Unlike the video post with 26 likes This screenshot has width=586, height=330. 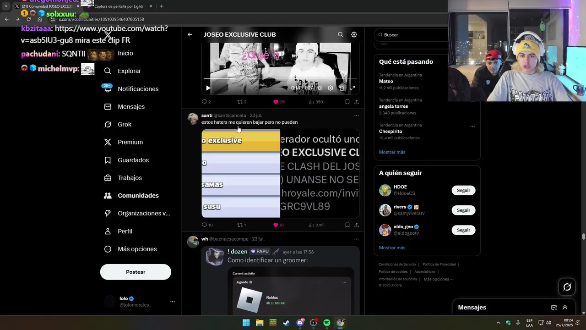279,102
